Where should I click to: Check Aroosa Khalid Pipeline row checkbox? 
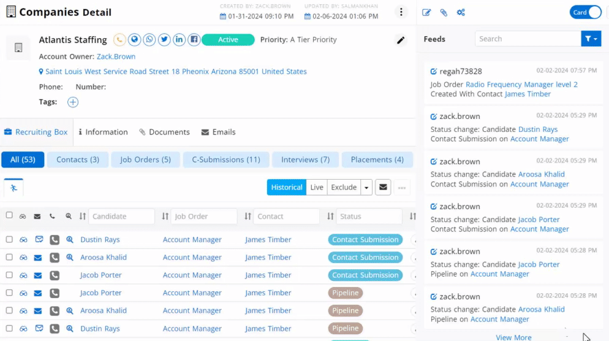(9, 310)
